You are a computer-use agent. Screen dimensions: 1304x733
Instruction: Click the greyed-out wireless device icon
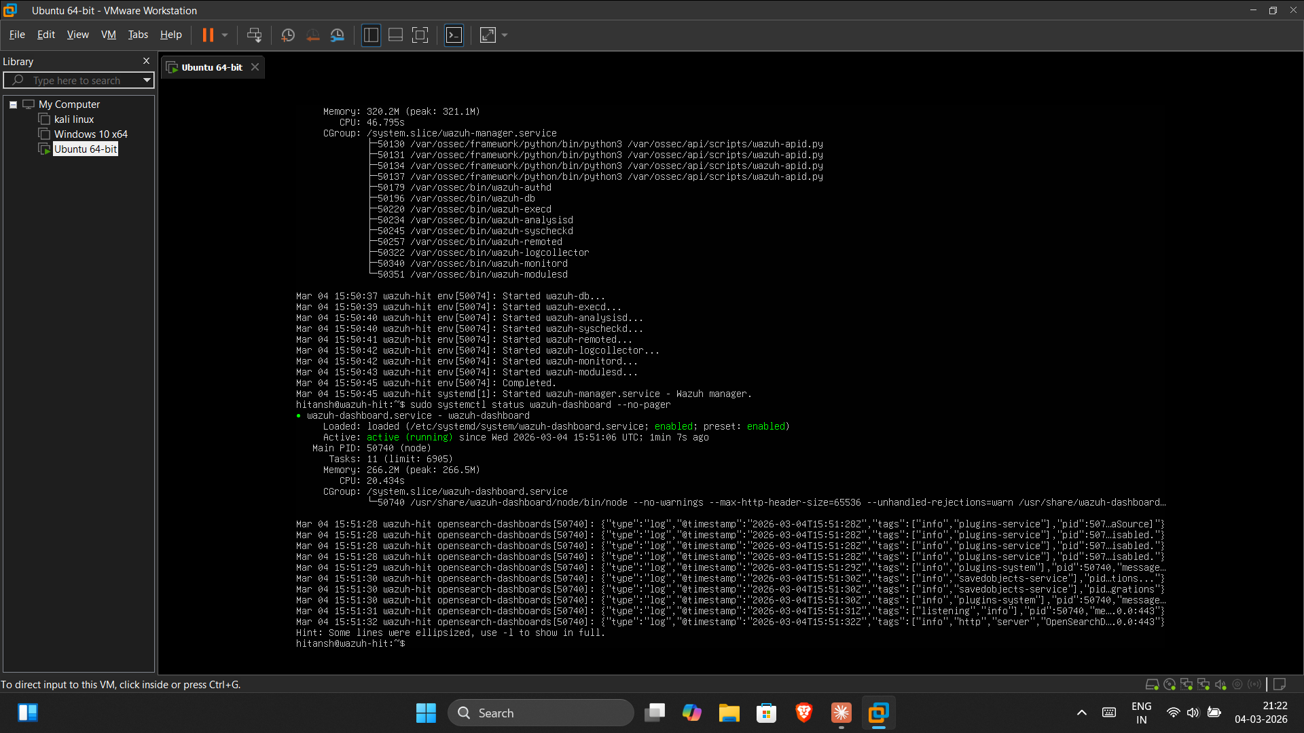click(1254, 685)
